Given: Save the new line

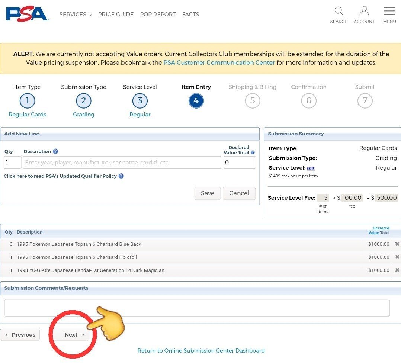Looking at the screenshot, I should pos(208,193).
